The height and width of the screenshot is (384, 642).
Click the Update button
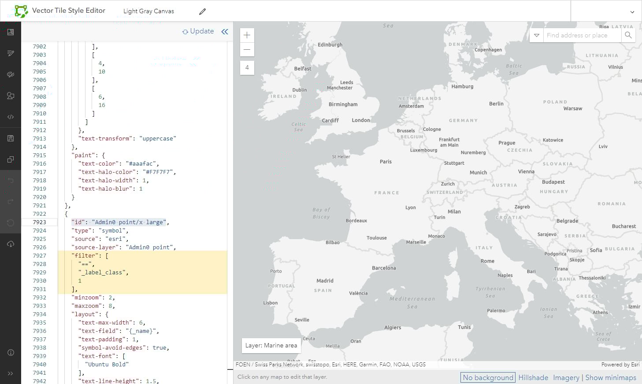pos(198,31)
